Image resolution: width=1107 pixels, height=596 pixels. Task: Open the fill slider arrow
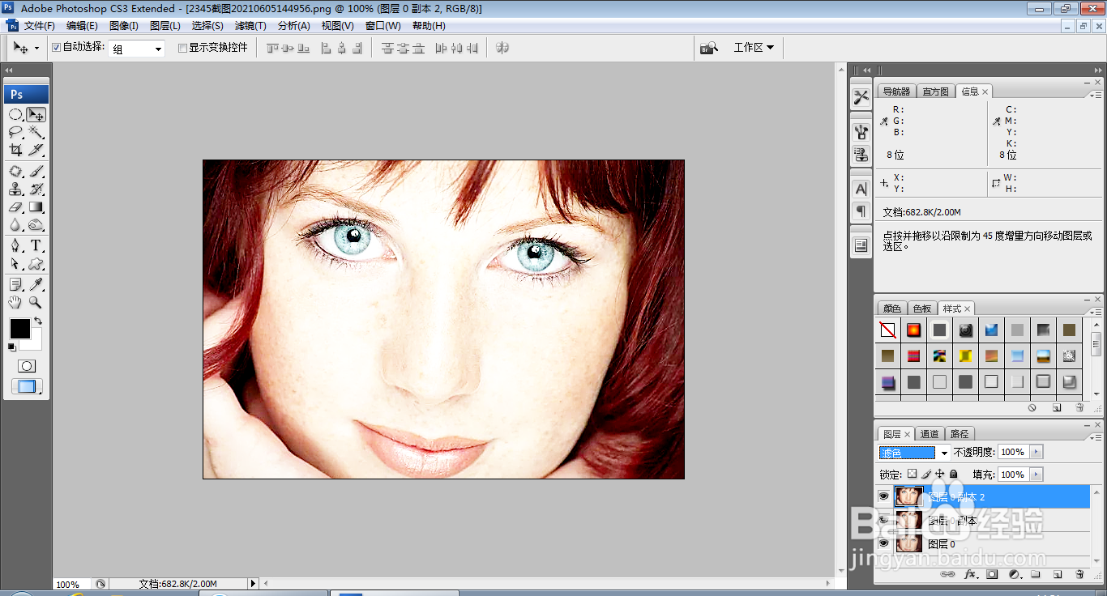tap(1036, 475)
